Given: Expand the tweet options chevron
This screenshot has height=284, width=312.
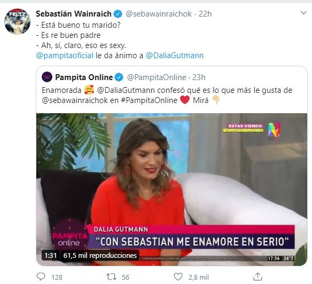Looking at the screenshot, I should click(x=303, y=13).
